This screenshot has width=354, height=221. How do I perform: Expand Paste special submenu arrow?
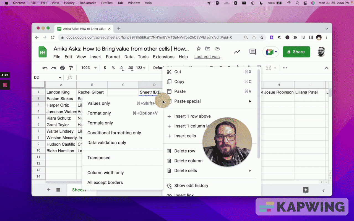[x=250, y=101]
